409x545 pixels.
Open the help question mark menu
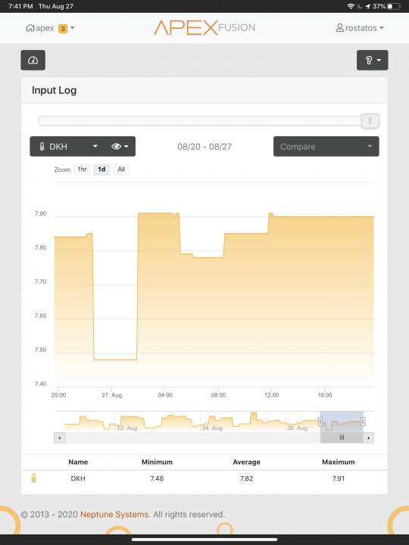[x=372, y=61]
